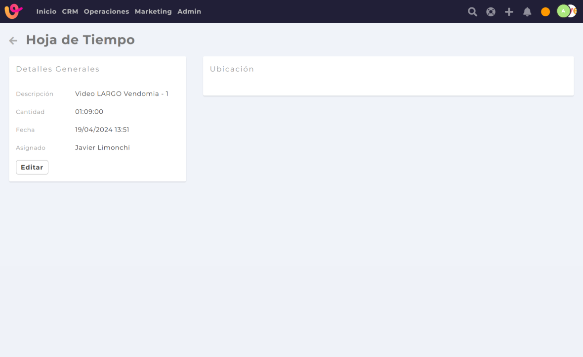Click the search magnifier icon
This screenshot has height=357, width=583.
point(472,12)
